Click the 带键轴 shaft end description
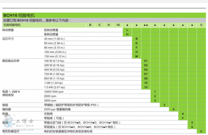This screenshot has width=208, height=135. [x=71, y=105]
